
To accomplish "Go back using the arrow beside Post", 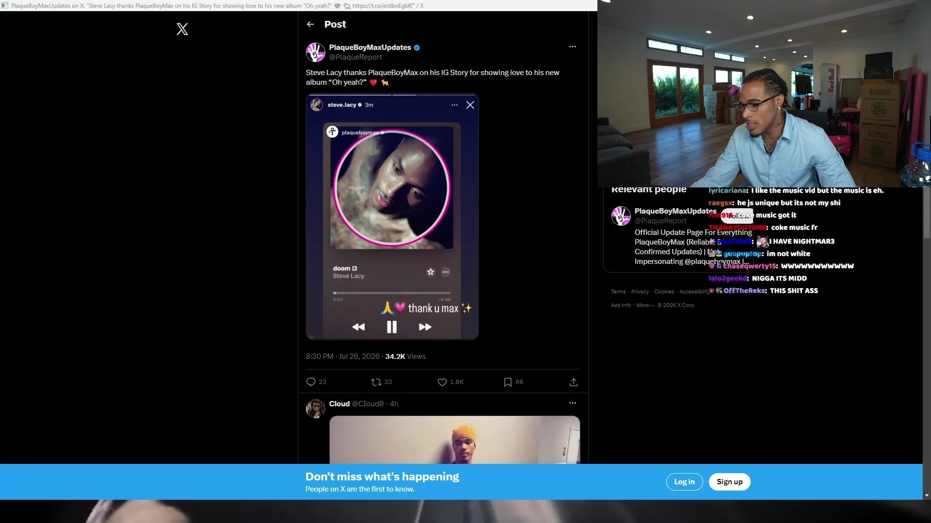I will click(311, 24).
